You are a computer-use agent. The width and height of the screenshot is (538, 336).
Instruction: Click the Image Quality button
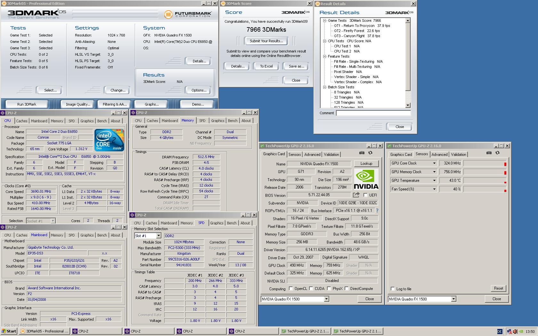click(78, 104)
